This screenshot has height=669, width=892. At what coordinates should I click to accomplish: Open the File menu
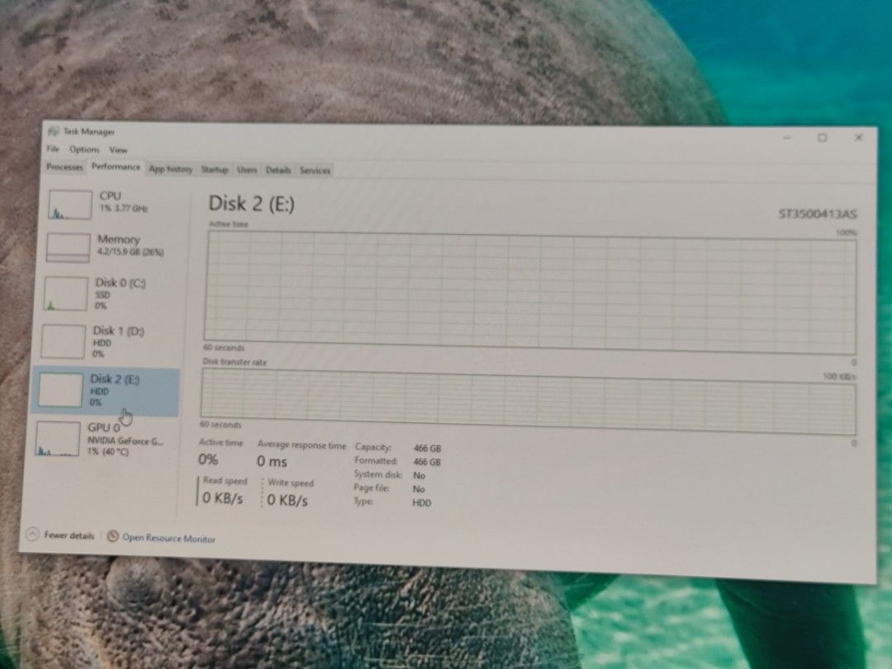(x=53, y=149)
